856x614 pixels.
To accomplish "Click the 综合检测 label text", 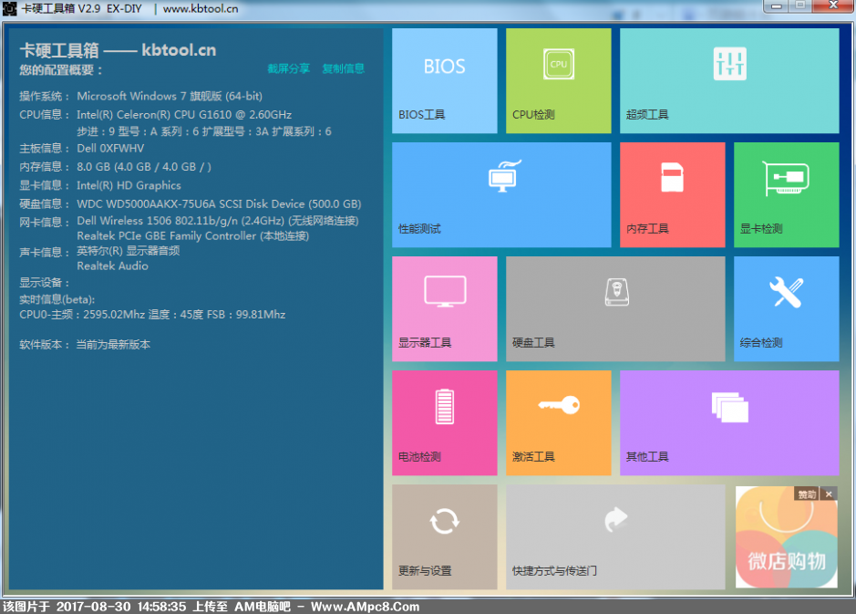I will pyautogui.click(x=761, y=343).
